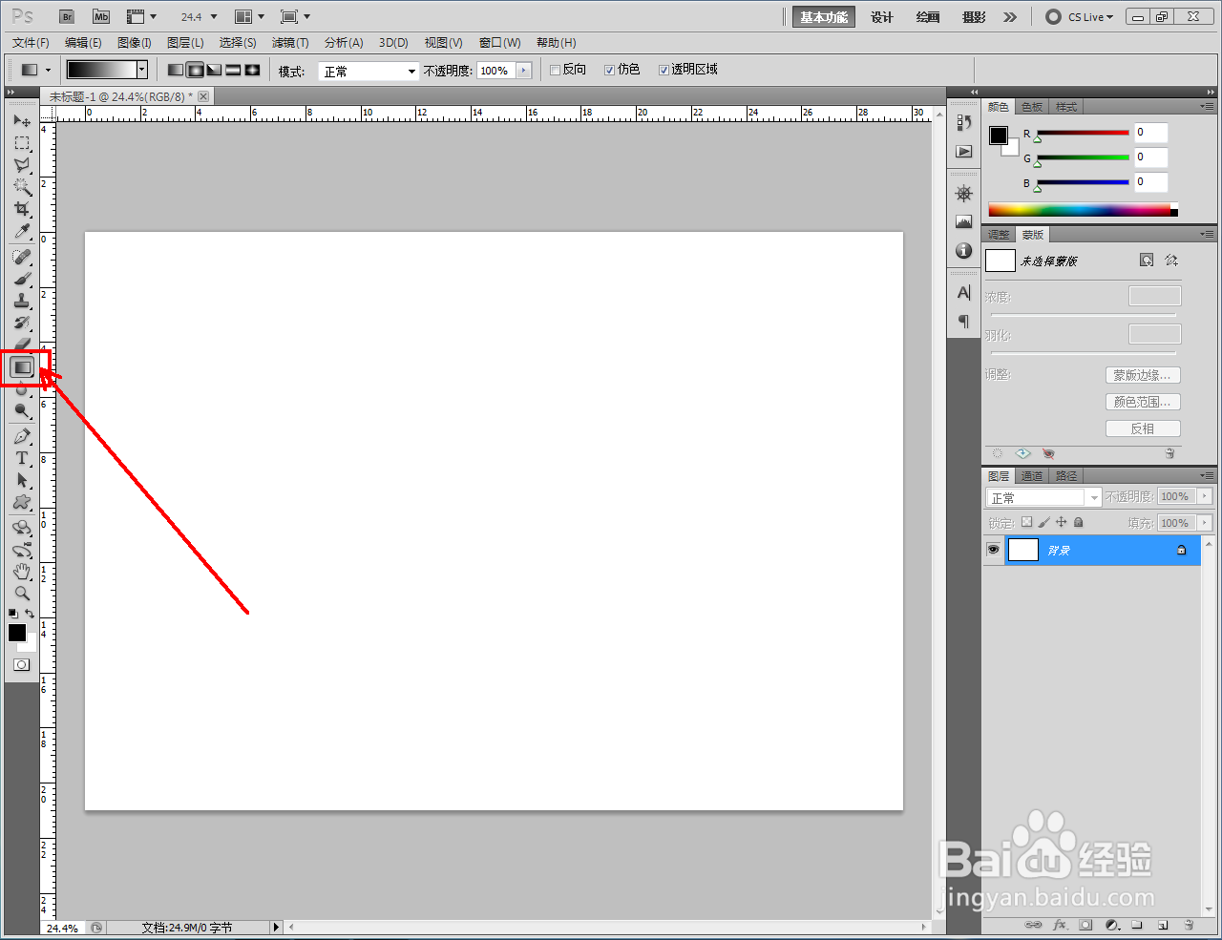Select the Zoom tool
1222x940 pixels.
point(22,593)
